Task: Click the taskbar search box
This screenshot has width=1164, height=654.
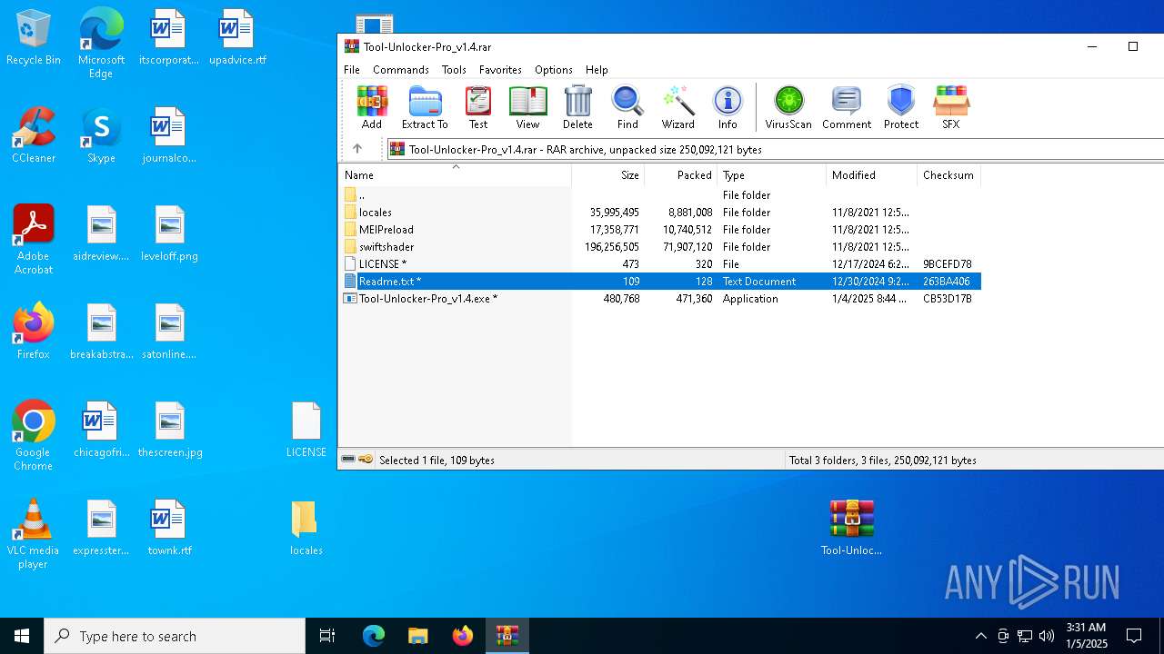Action: point(175,636)
